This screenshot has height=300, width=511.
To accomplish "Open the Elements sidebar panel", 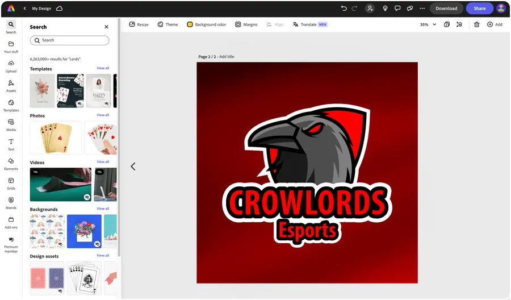I will [11, 164].
